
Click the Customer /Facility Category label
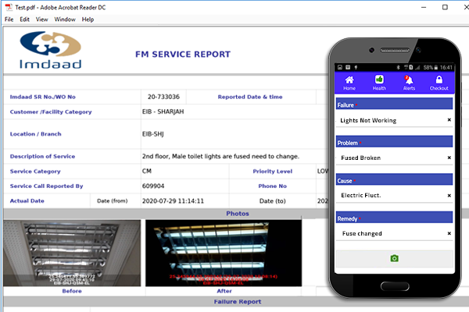pos(51,112)
